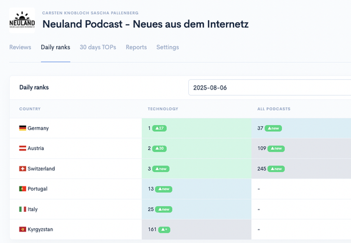
Task: Click the Germany technology rank change badge
Action: click(x=160, y=129)
